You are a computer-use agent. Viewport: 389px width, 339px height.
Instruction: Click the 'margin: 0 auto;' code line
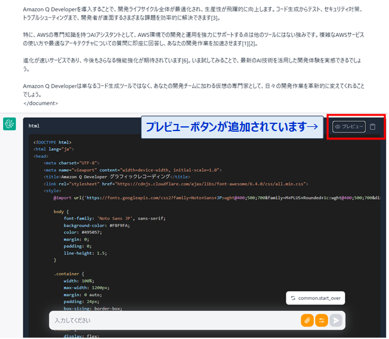click(x=82, y=295)
